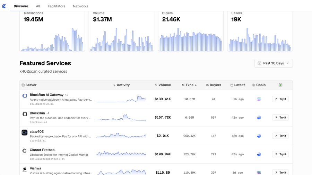Click the Cluster Protocol activity sparkline

[121, 154]
